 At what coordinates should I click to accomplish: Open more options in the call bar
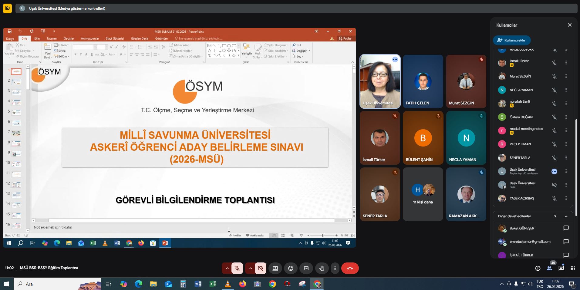pos(335,268)
